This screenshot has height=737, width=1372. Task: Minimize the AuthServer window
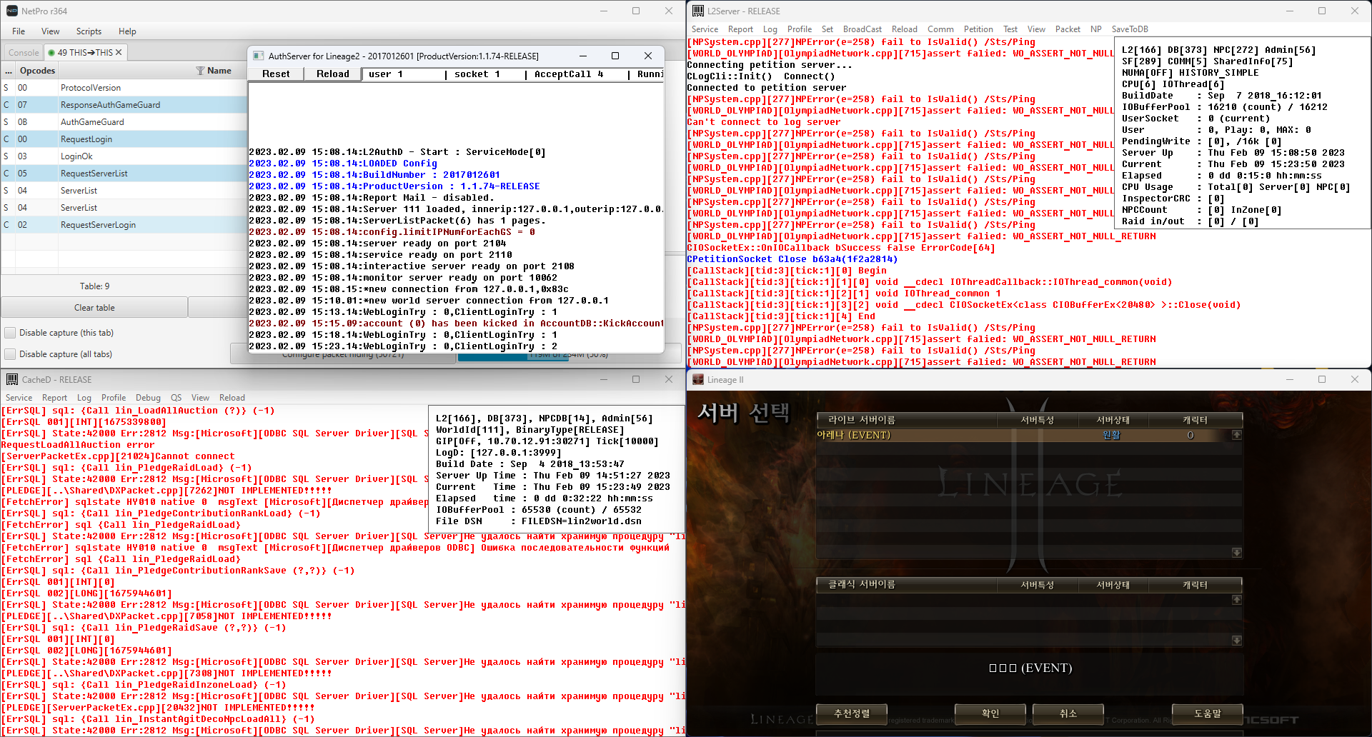583,56
